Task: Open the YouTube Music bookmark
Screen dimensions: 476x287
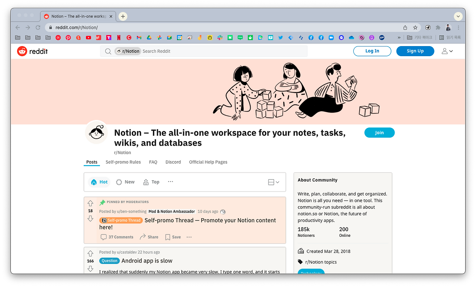Action: click(x=58, y=38)
